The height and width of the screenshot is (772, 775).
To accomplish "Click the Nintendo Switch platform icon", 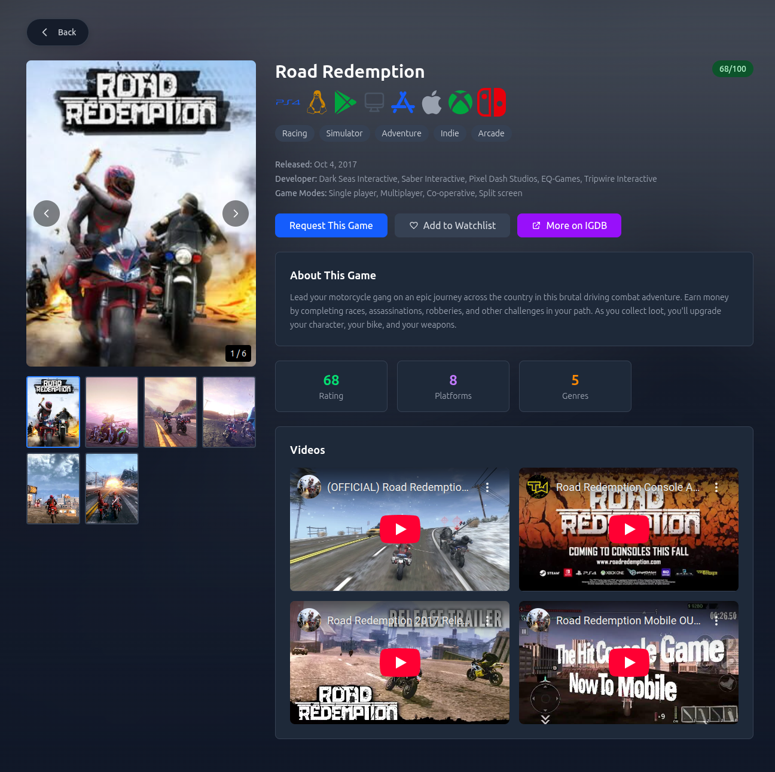I will [x=492, y=102].
